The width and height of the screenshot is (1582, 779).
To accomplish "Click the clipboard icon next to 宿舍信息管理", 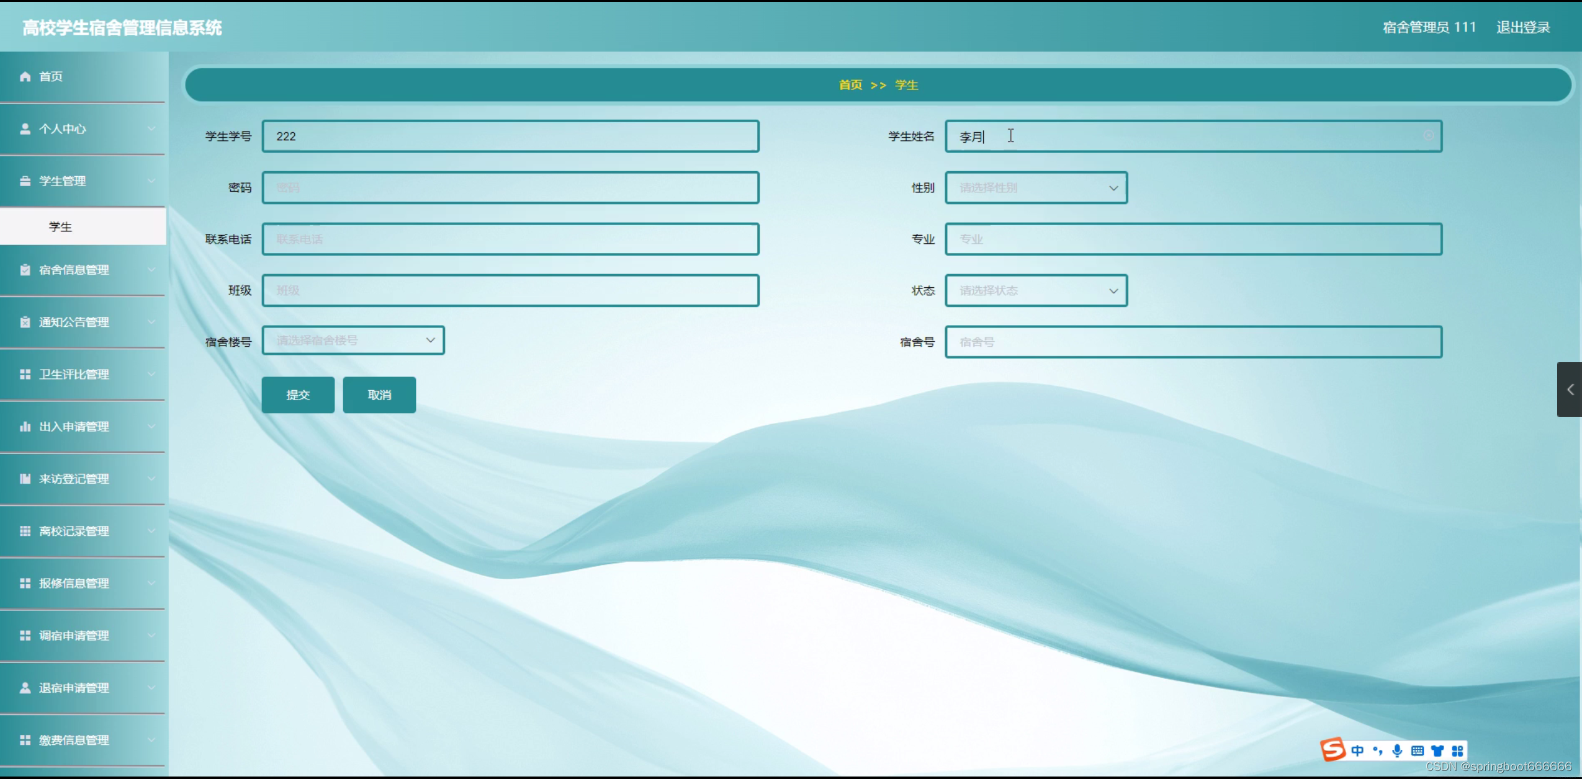I will click(x=25, y=270).
